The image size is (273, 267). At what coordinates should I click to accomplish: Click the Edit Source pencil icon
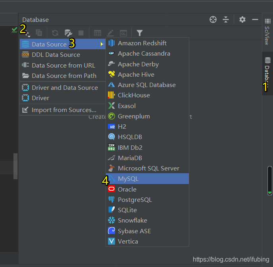[110, 33]
